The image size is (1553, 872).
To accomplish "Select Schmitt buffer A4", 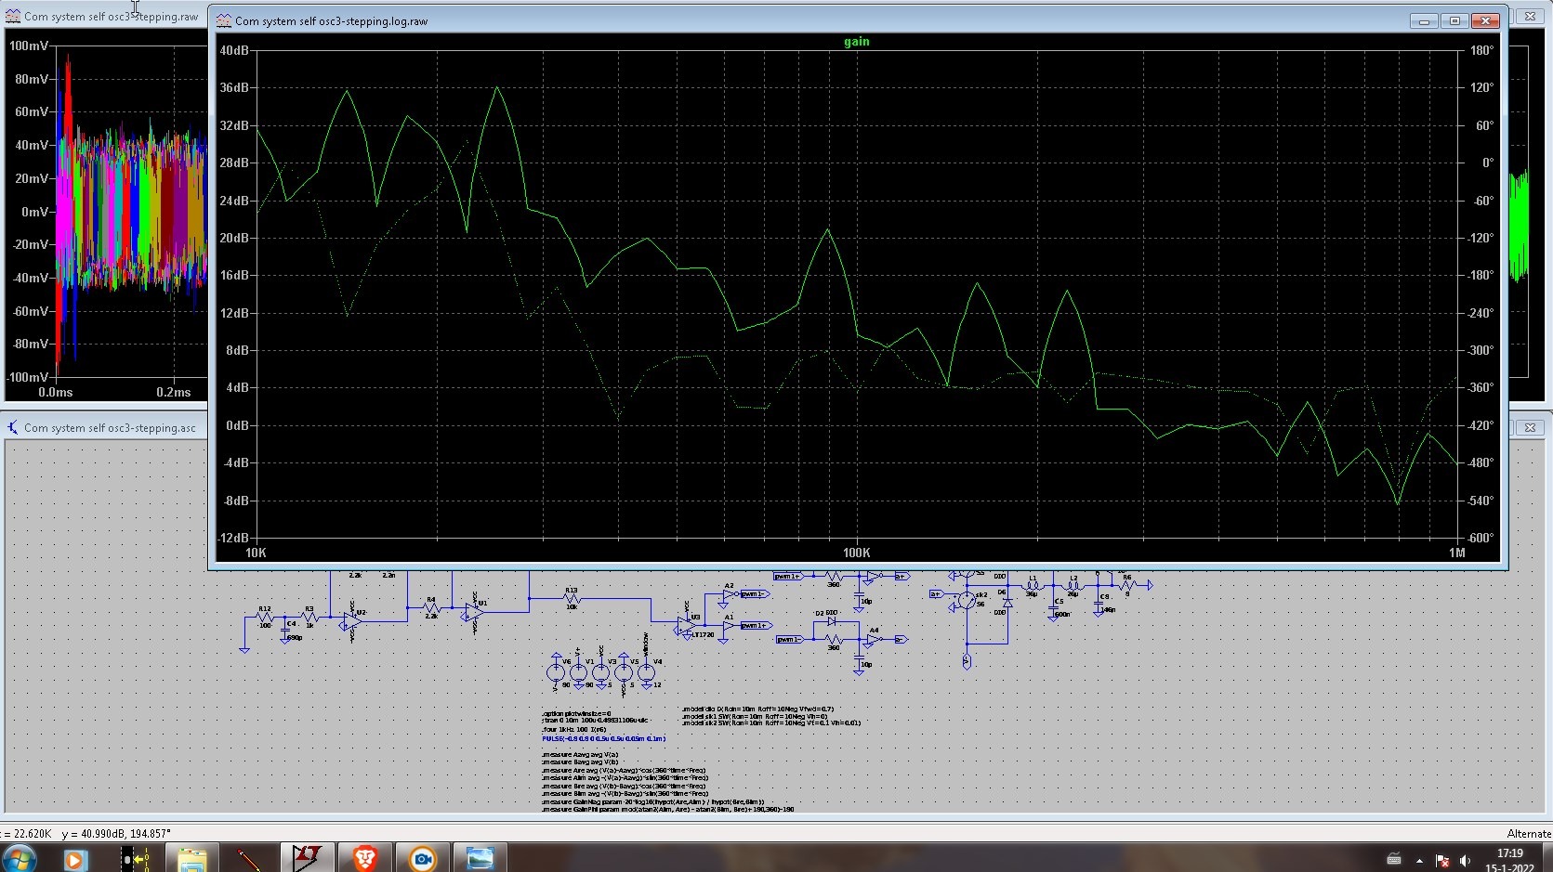I will click(874, 639).
